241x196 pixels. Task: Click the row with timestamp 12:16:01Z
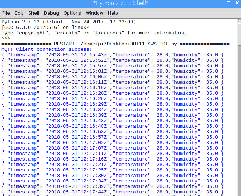[x=113, y=71]
